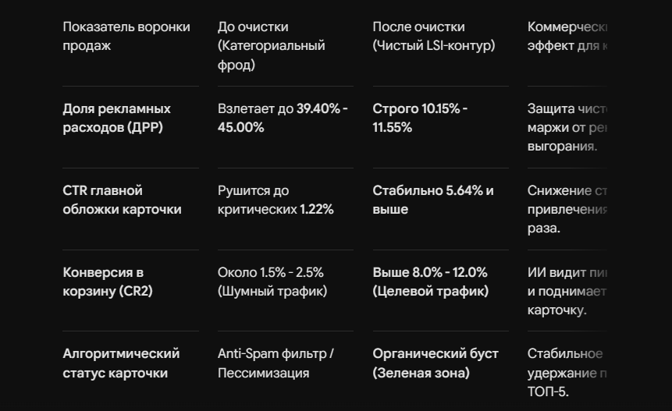The image size is (672, 411).
Task: Click the 'Строго 10.15% - 11.55%' cell
Action: click(x=420, y=118)
